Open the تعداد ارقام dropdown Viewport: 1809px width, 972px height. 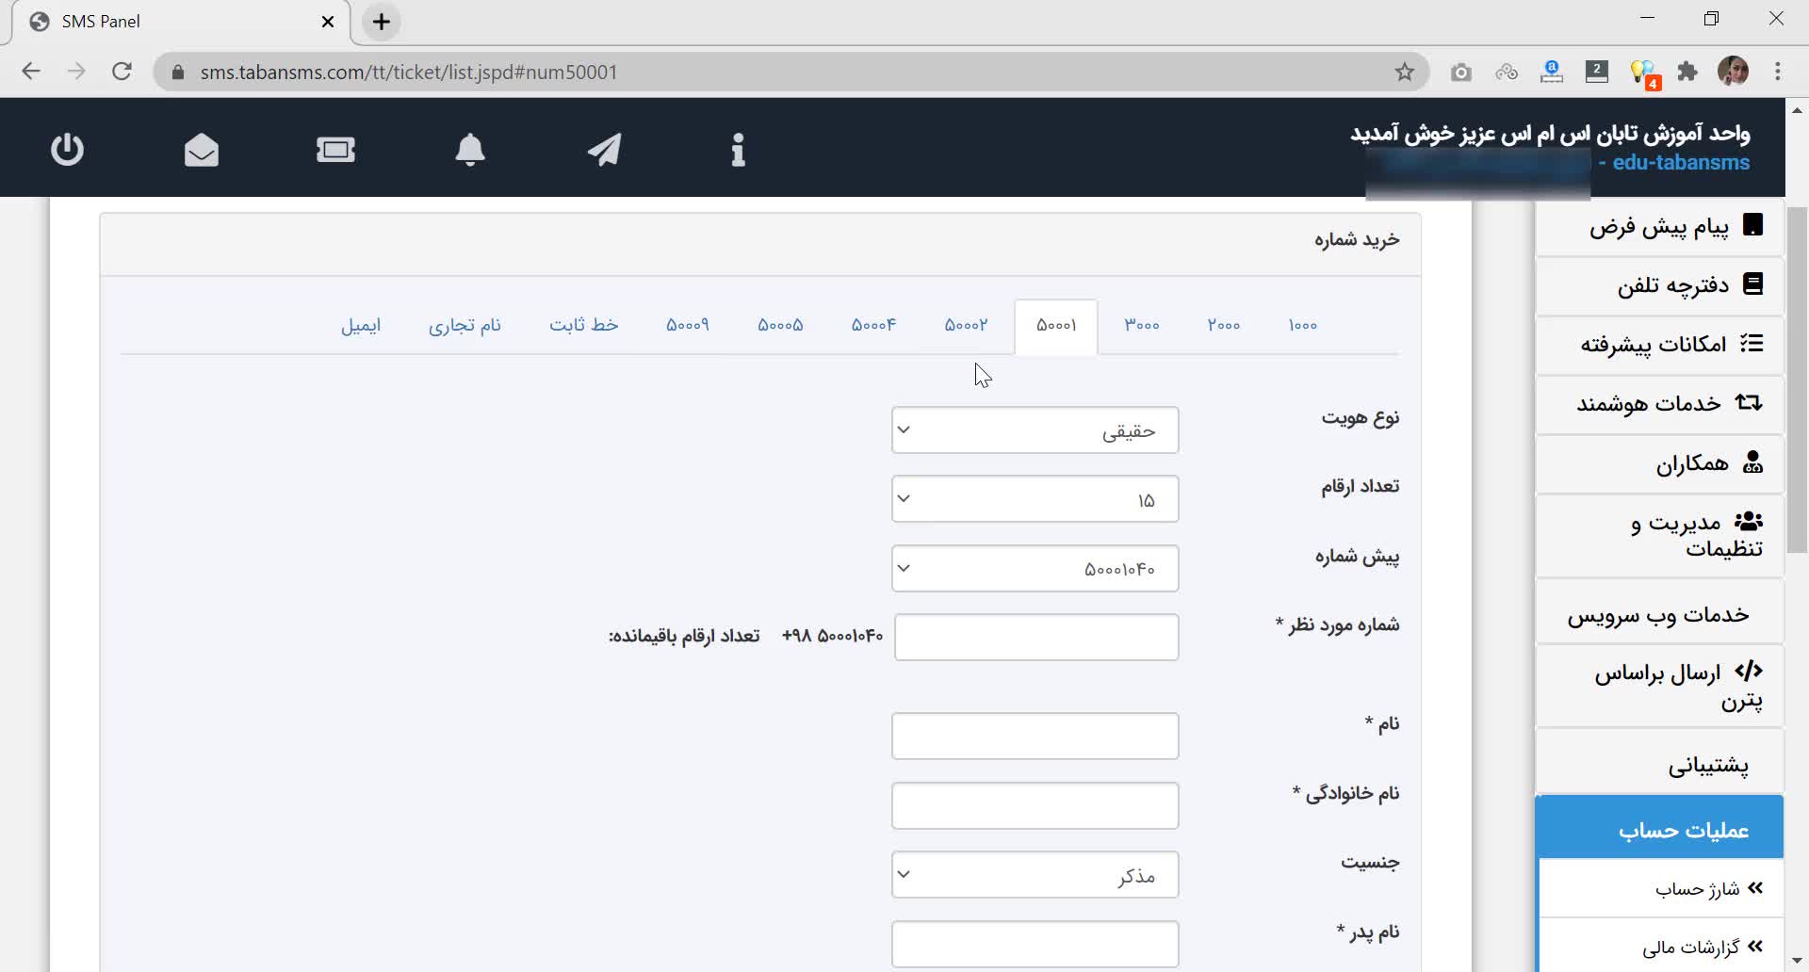1035,499
